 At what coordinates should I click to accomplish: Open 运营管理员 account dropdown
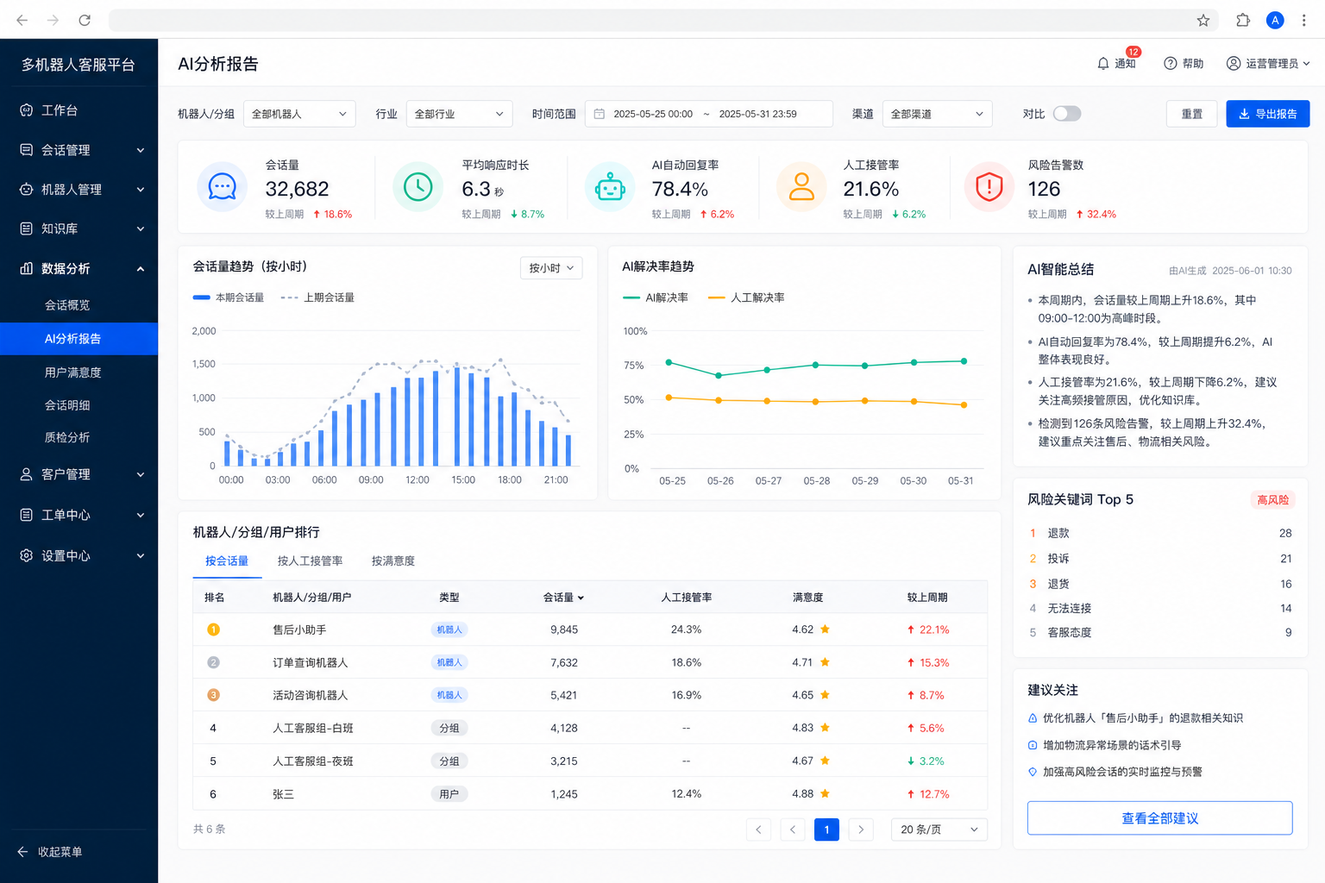coord(1268,64)
